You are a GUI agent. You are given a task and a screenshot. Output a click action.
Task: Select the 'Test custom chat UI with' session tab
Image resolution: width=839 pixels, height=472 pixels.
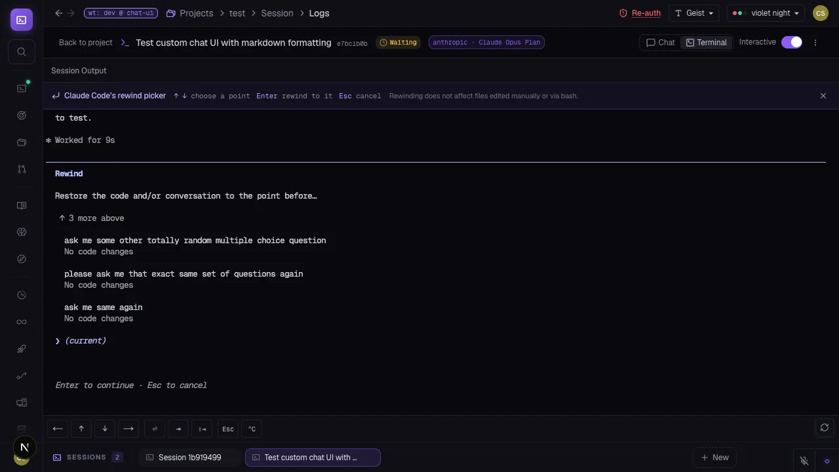(x=313, y=458)
